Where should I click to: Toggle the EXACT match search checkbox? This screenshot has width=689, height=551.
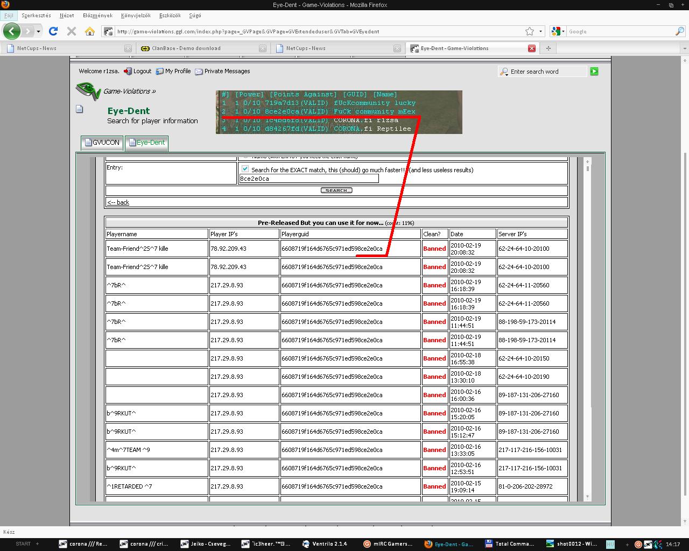[245, 169]
